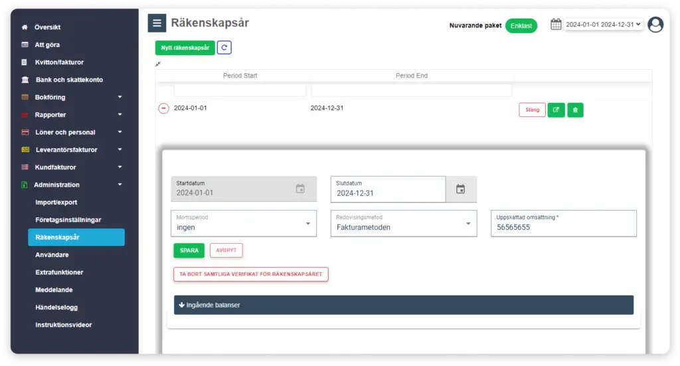This screenshot has width=680, height=366.
Task: Click the calendar icon beside period selector
Action: coord(556,25)
